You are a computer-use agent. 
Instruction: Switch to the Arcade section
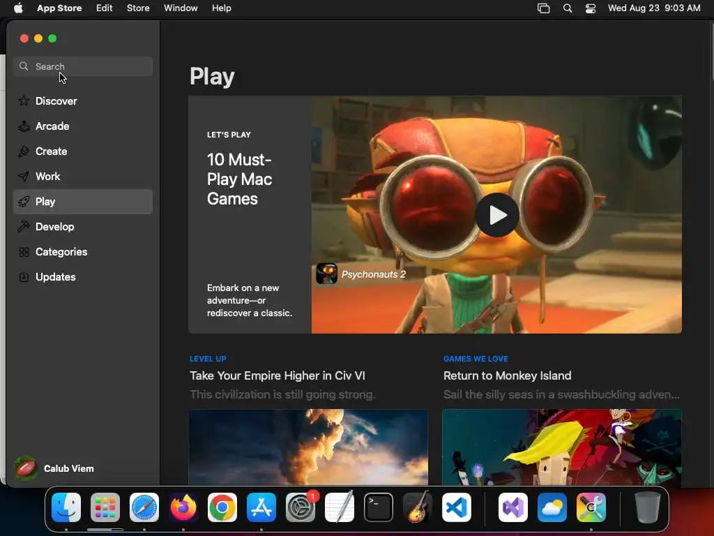tap(83, 126)
